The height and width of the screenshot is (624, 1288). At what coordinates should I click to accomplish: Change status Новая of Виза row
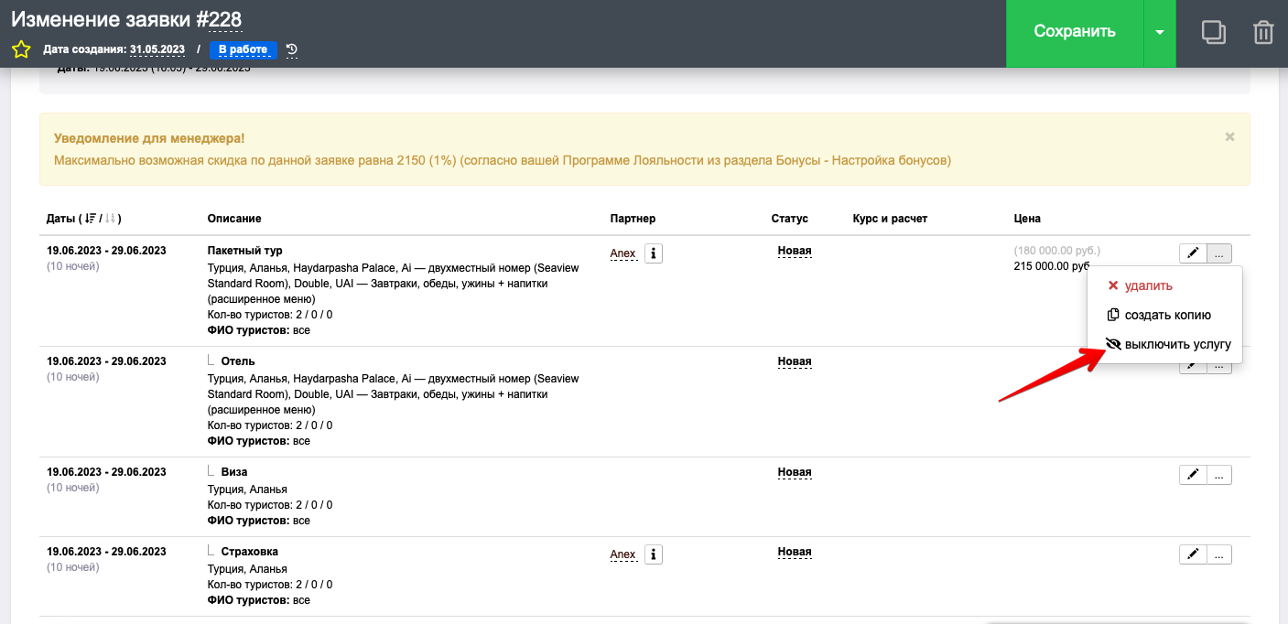(x=795, y=472)
